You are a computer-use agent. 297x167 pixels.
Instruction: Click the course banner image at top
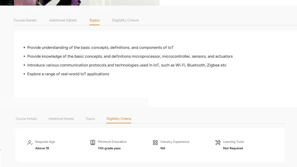[x=80, y=3]
